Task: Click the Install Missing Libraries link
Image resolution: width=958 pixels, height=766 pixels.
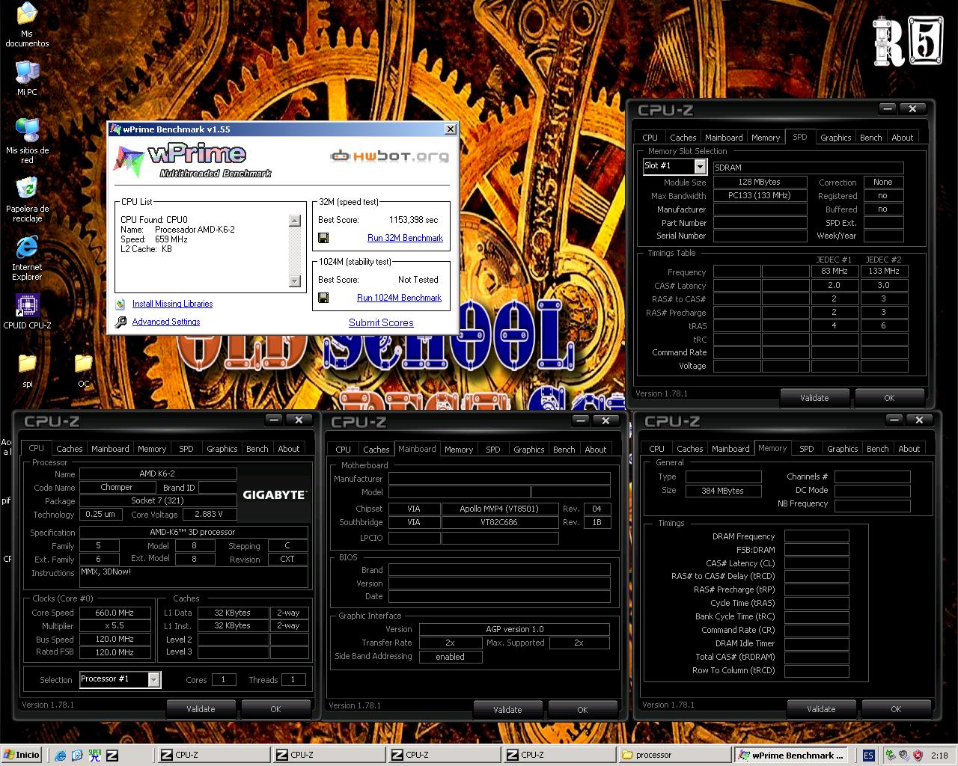Action: (x=172, y=304)
